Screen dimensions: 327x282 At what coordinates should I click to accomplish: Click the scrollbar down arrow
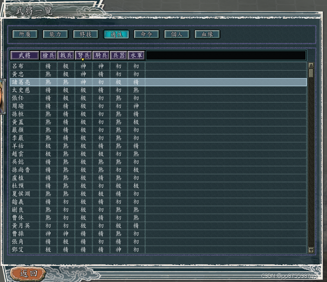point(311,250)
